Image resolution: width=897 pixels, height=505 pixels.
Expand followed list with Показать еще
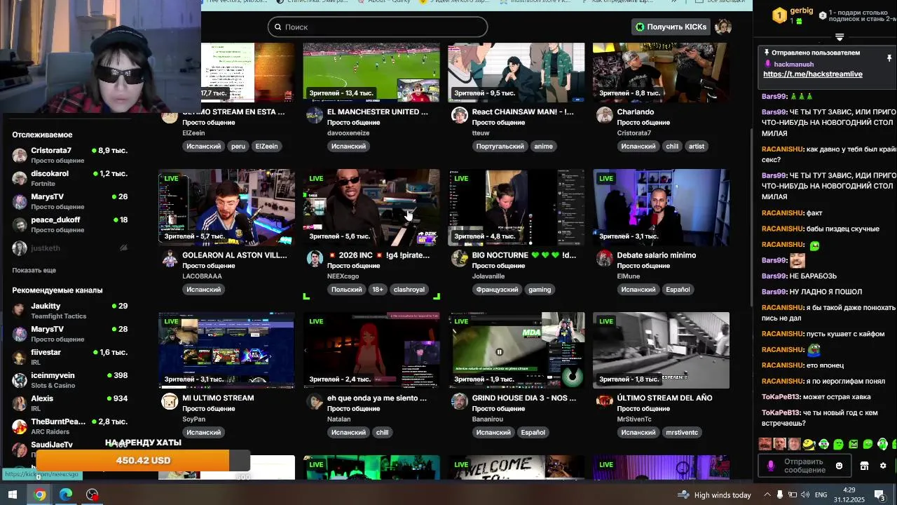[x=34, y=270]
